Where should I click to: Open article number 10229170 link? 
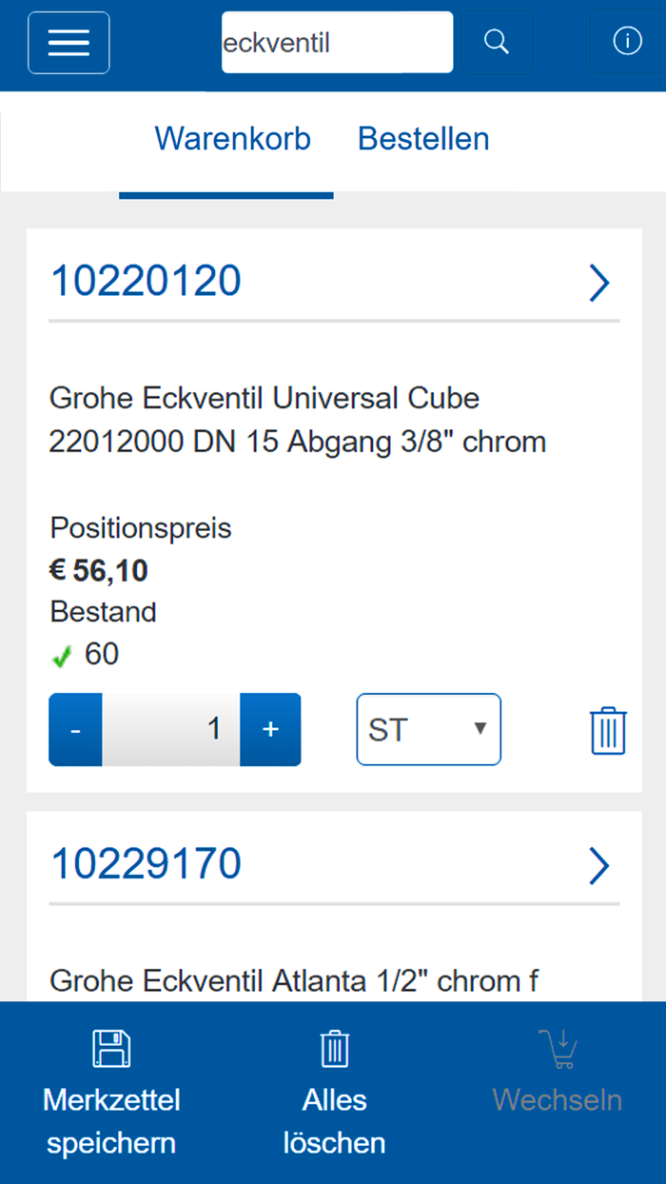146,864
